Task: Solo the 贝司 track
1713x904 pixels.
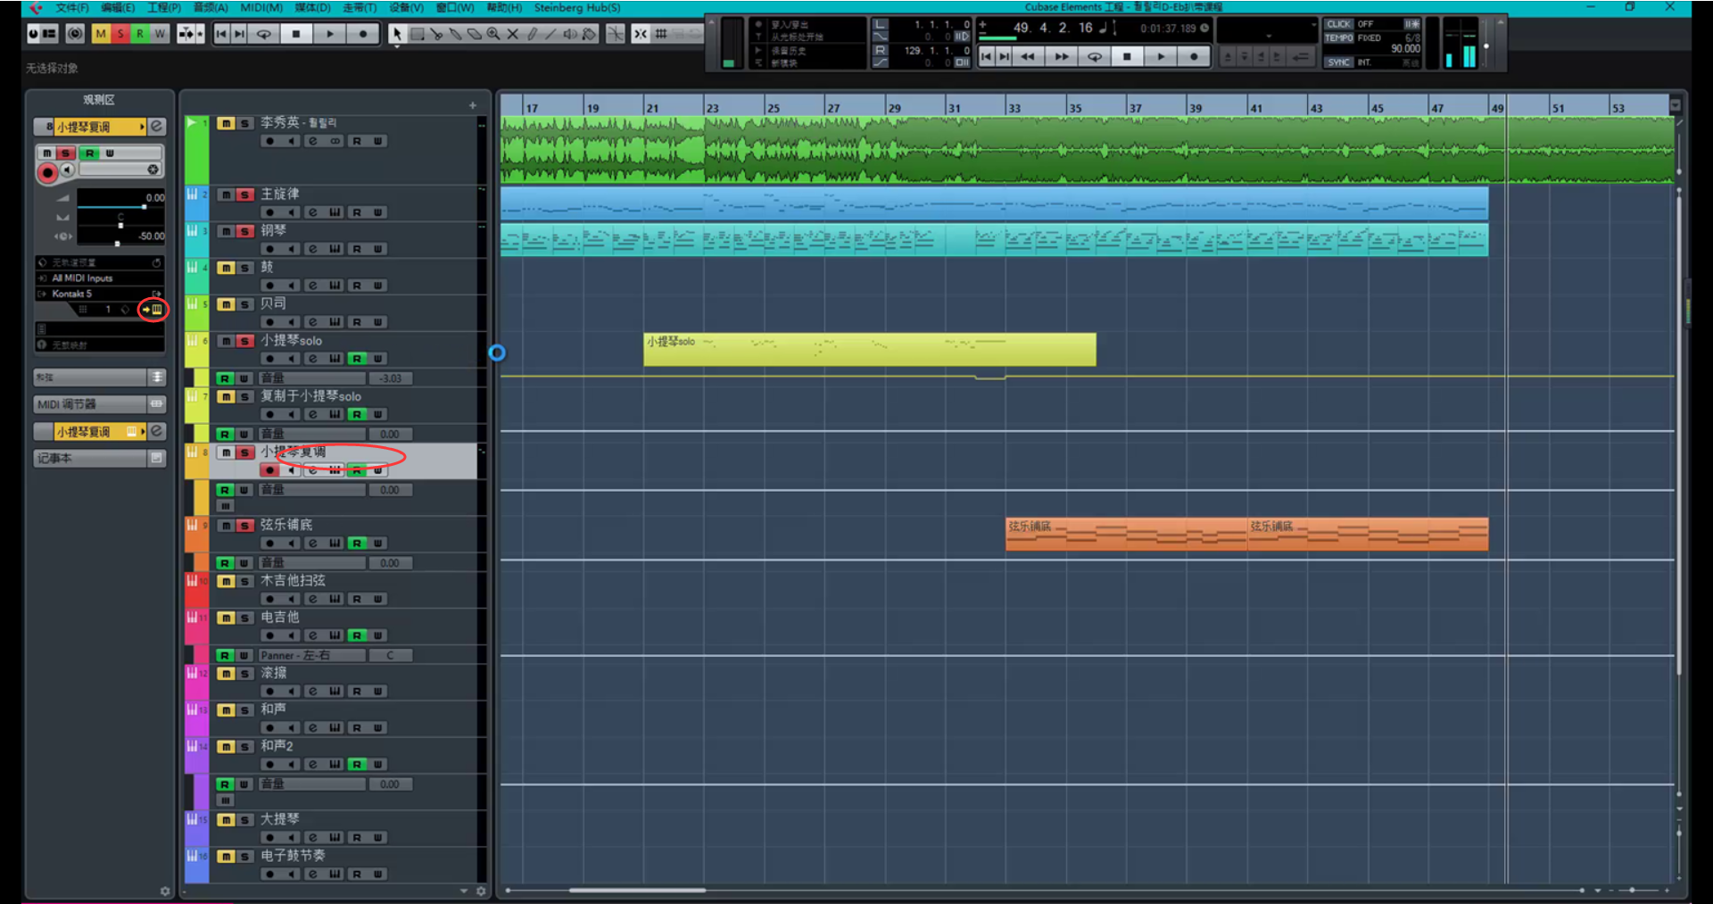Action: pyautogui.click(x=244, y=304)
